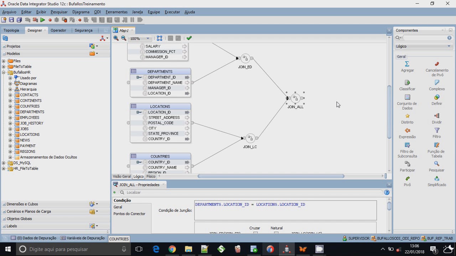This screenshot has height=256, width=456.
Task: Collapse the BufallosHR model node
Action: [4, 73]
